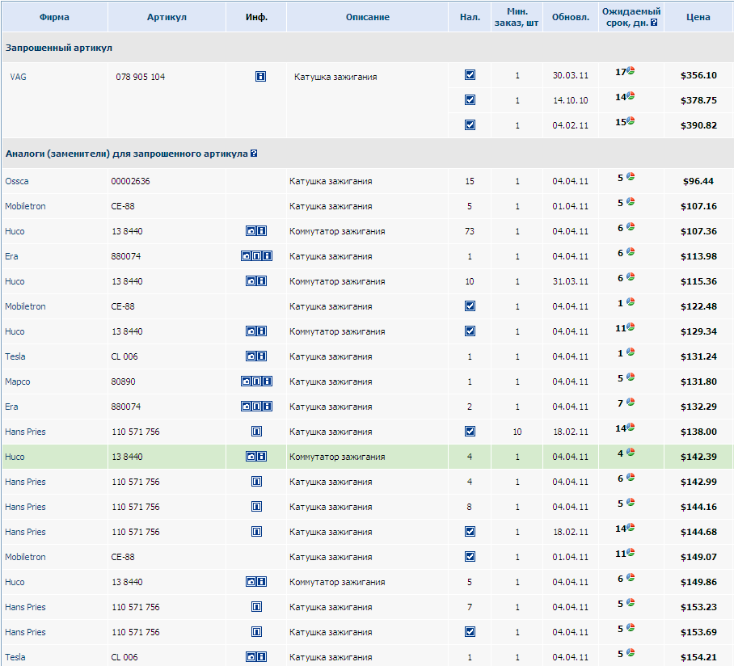Toggle checkbox in Hans Pries $144.68 row
This screenshot has height=666, width=734.
tap(470, 531)
